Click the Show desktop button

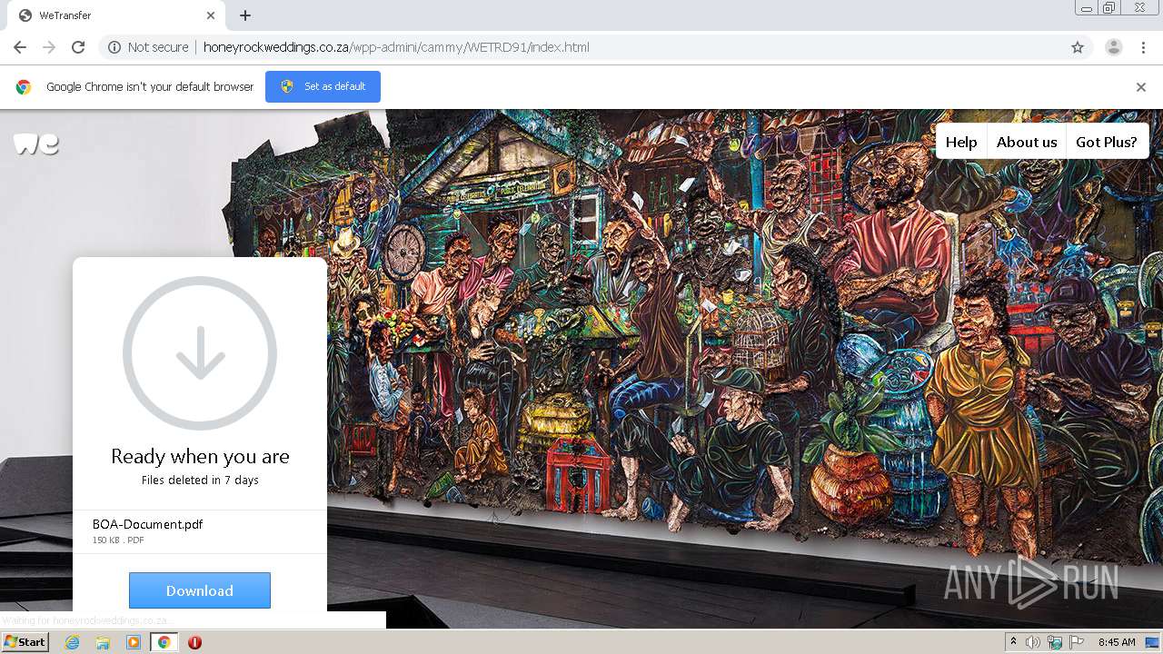tap(1153, 642)
